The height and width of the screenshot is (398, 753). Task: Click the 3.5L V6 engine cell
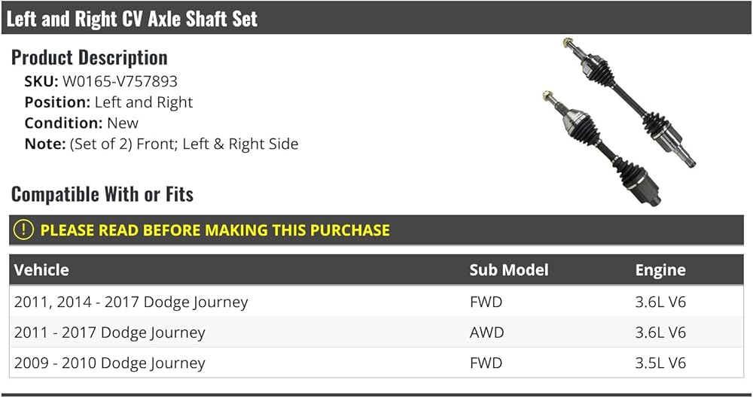click(660, 363)
